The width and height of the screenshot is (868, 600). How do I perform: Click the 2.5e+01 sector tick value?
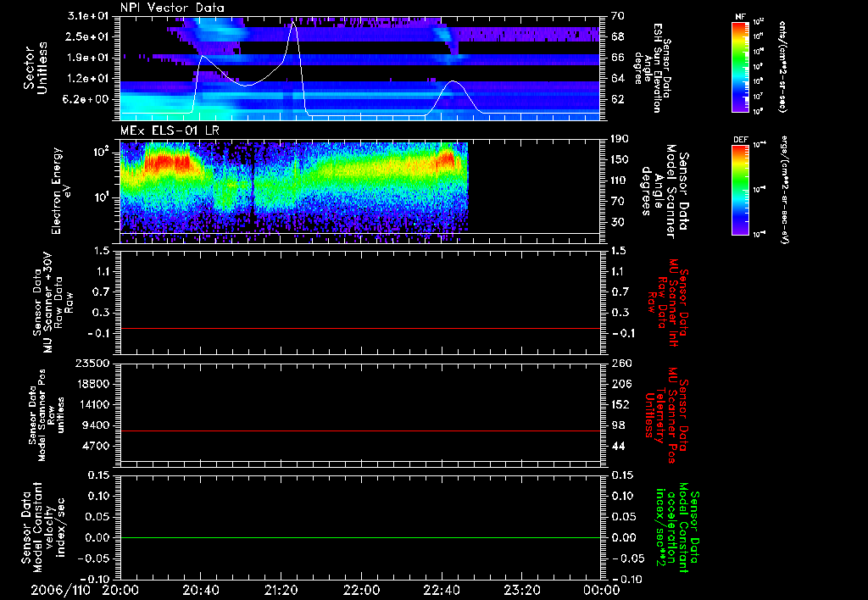(x=88, y=36)
